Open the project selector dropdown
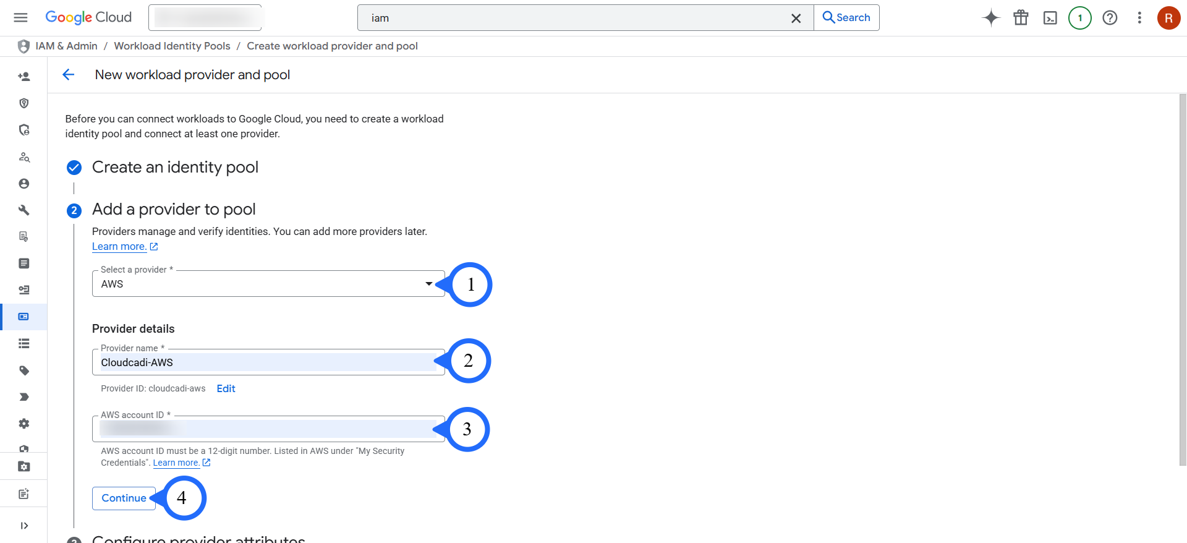This screenshot has height=543, width=1187. pyautogui.click(x=205, y=18)
